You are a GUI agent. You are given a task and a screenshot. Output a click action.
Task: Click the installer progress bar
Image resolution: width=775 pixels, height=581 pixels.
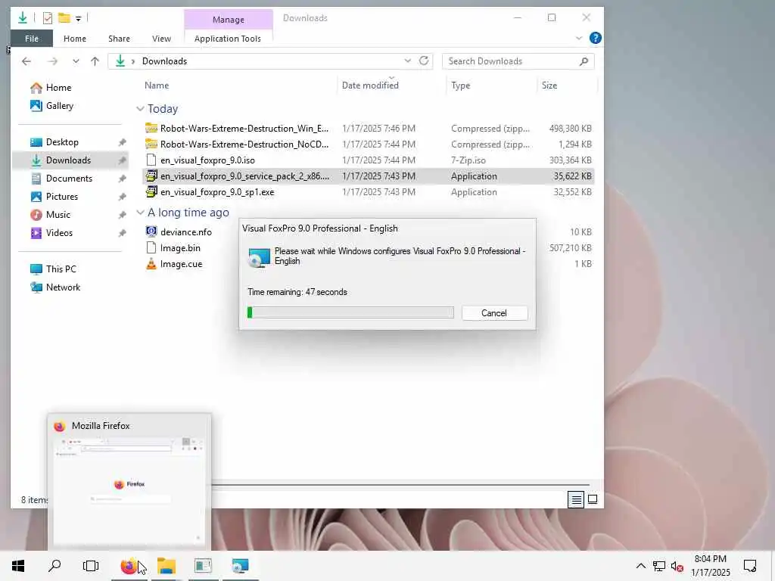click(x=350, y=312)
